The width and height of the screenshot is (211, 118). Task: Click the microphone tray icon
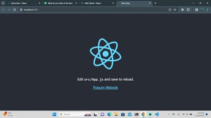178,114
